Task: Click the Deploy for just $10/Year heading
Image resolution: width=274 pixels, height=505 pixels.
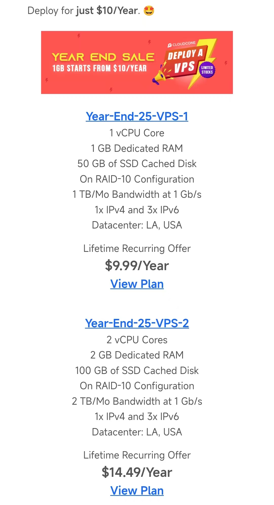Action: coord(84,11)
